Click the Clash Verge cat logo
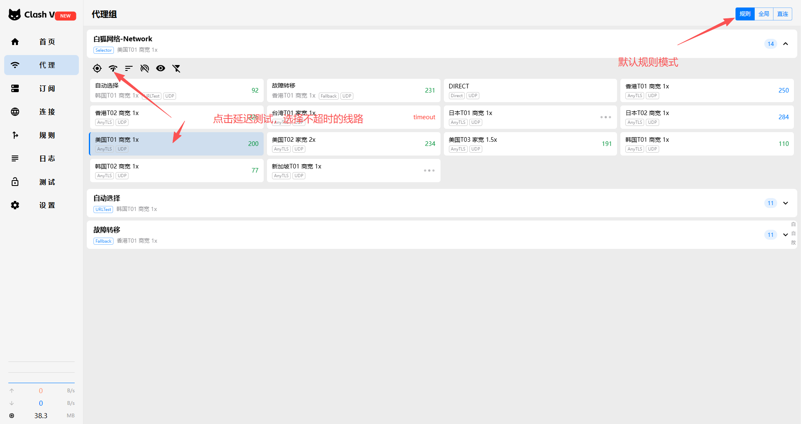Viewport: 801px width, 424px height. [15, 15]
